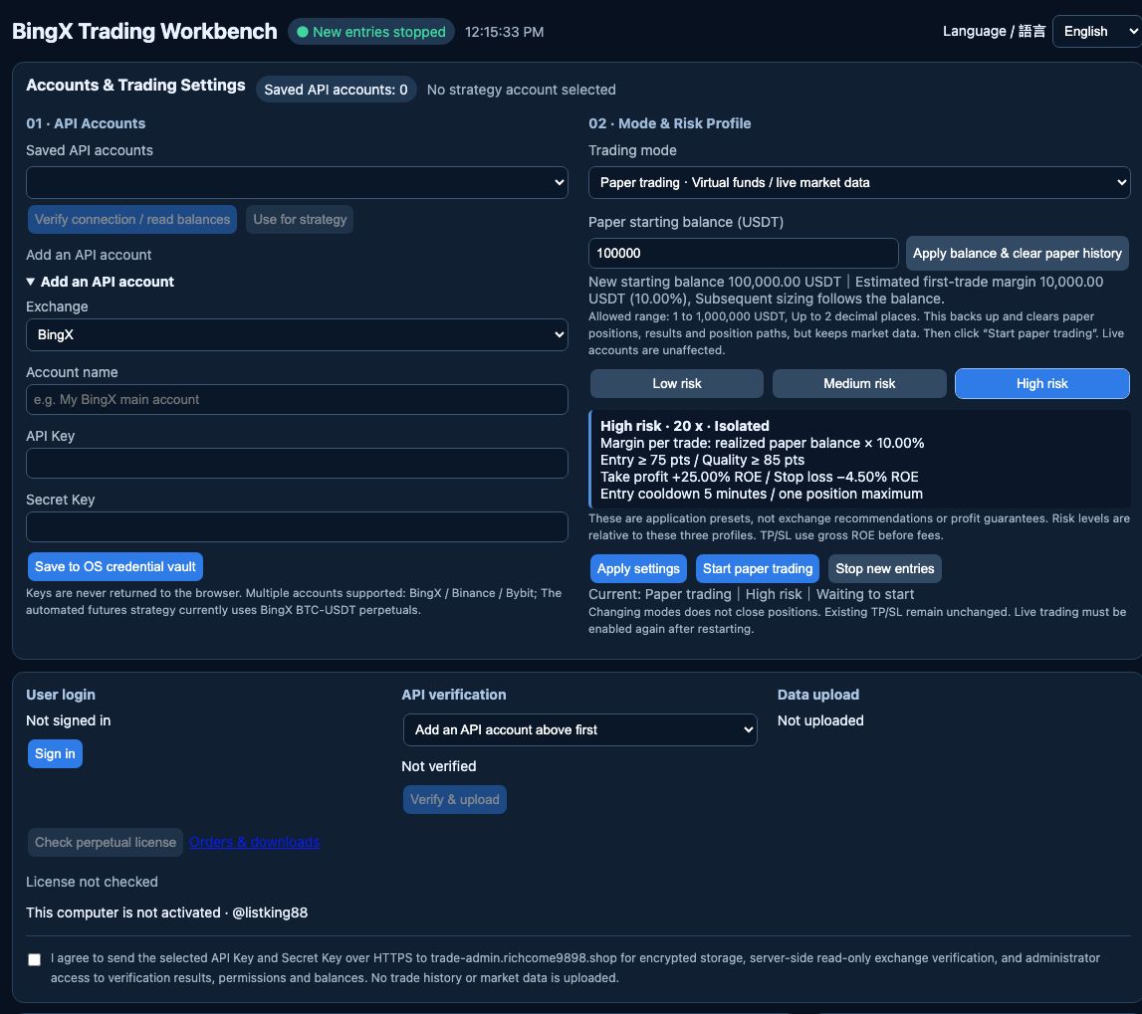Viewport: 1142px width, 1014px height.
Task: Click the Stop new entries button
Action: [884, 568]
